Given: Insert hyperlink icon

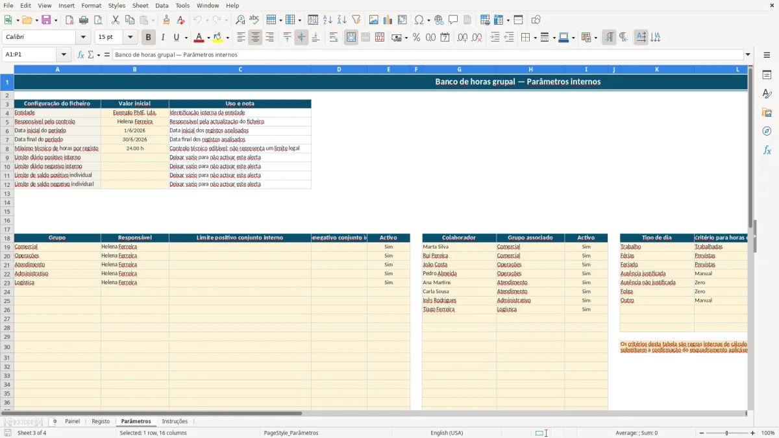Looking at the screenshot, I should click(x=439, y=20).
